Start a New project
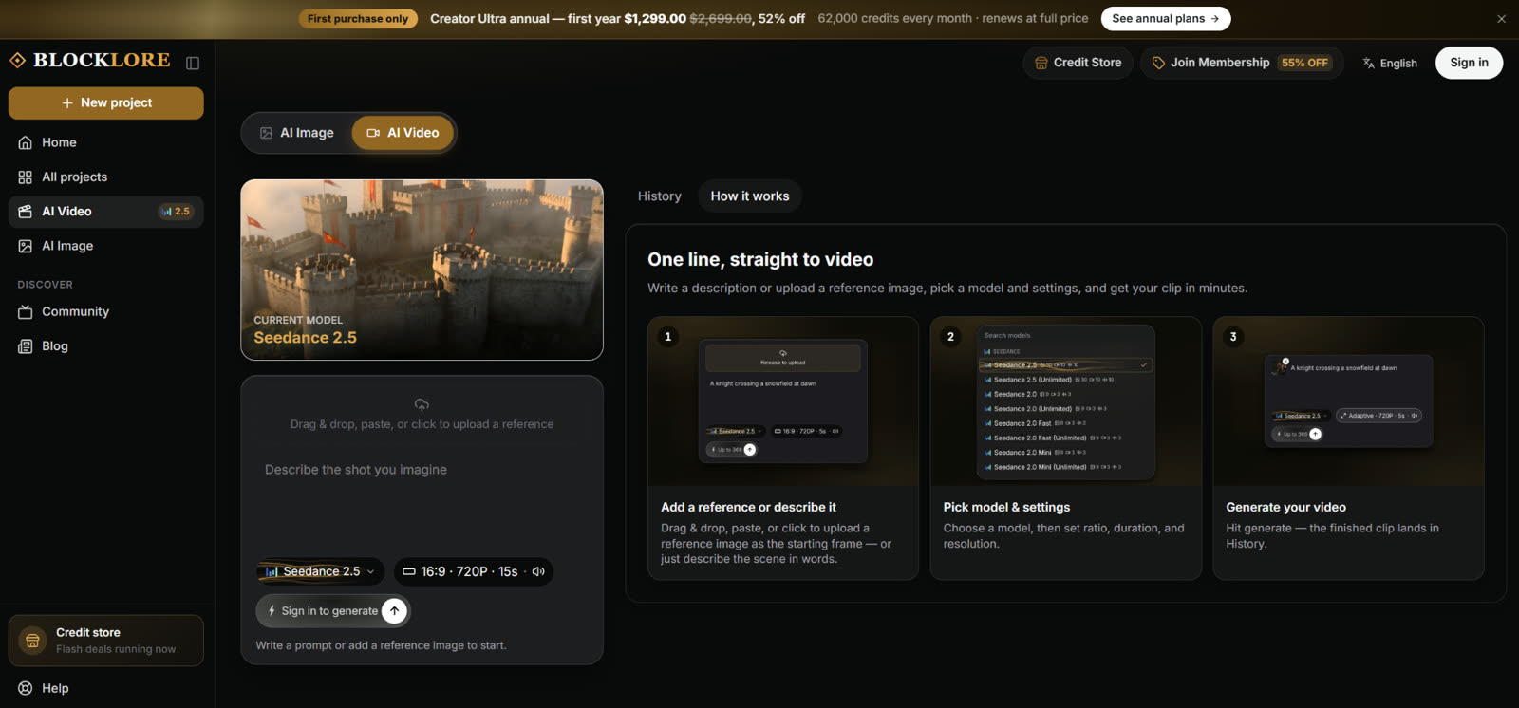1519x708 pixels. (x=106, y=102)
